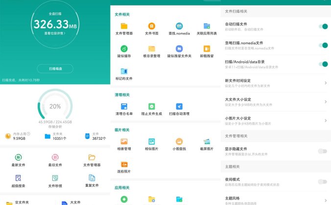Click the 文件扫描相关 settings header
331x205 pixels.
click(x=236, y=11)
